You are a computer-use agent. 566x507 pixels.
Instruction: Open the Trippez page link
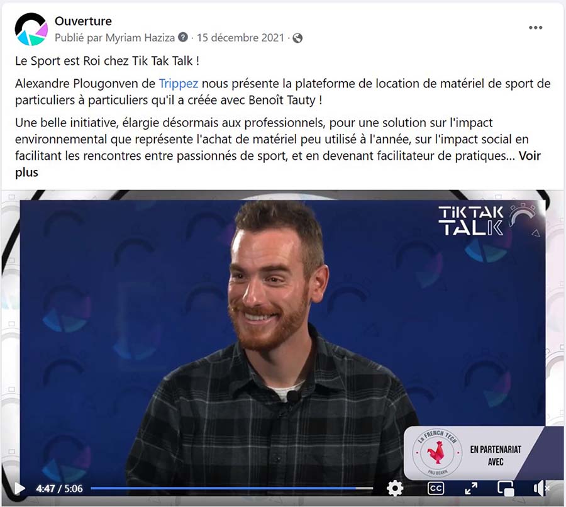179,84
